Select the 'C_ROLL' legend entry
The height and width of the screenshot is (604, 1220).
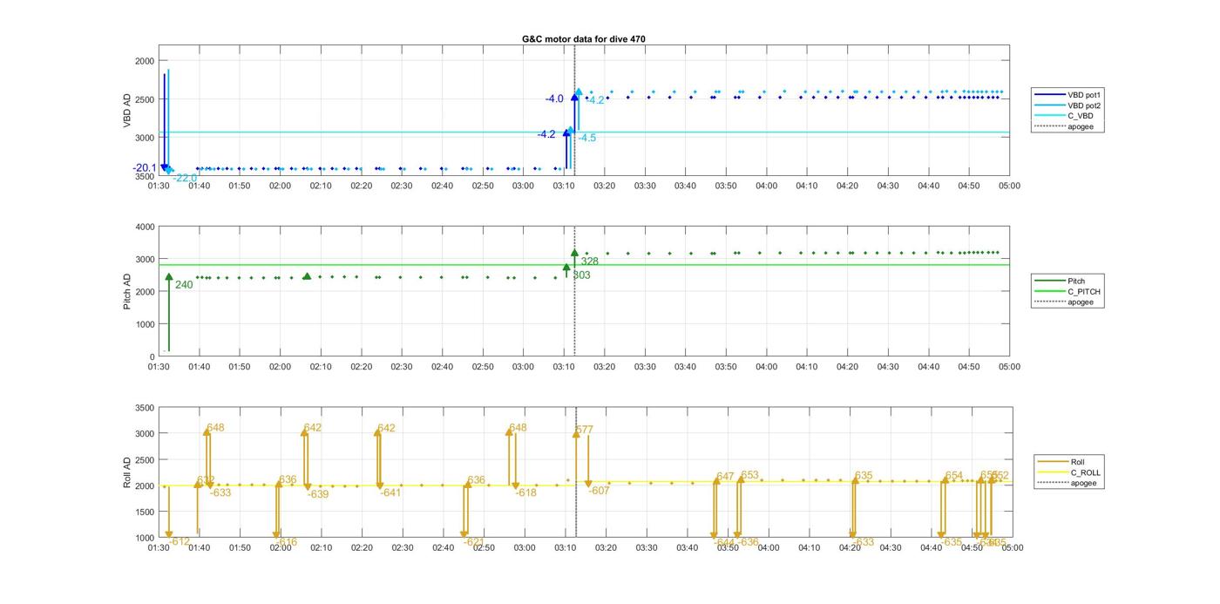(1067, 472)
